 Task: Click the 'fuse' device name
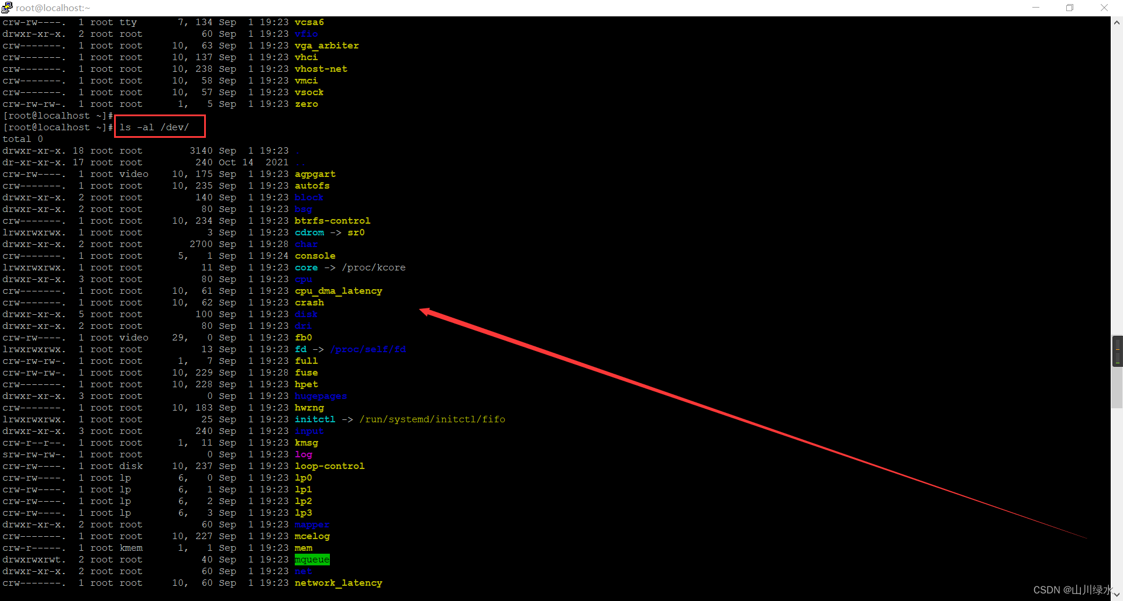tap(306, 373)
